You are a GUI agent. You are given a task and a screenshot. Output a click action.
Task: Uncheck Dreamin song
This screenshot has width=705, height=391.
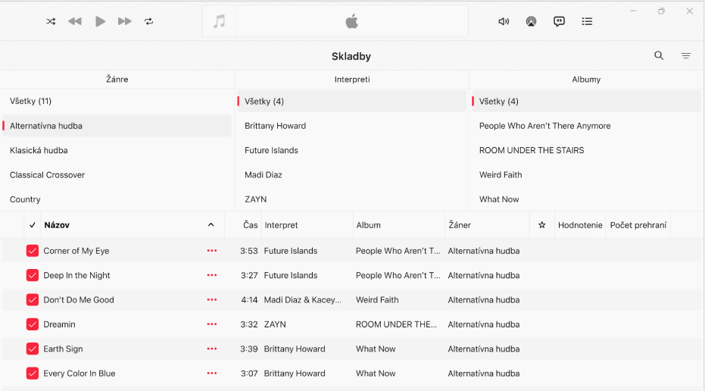point(33,324)
